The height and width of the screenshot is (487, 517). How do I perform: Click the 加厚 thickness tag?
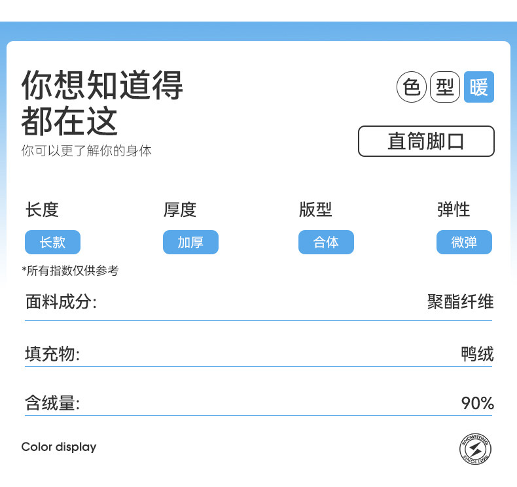point(190,243)
